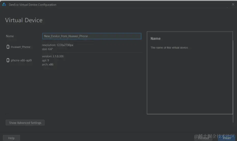Click the Name field label
Viewport: 237px width, 141px height.
point(10,36)
